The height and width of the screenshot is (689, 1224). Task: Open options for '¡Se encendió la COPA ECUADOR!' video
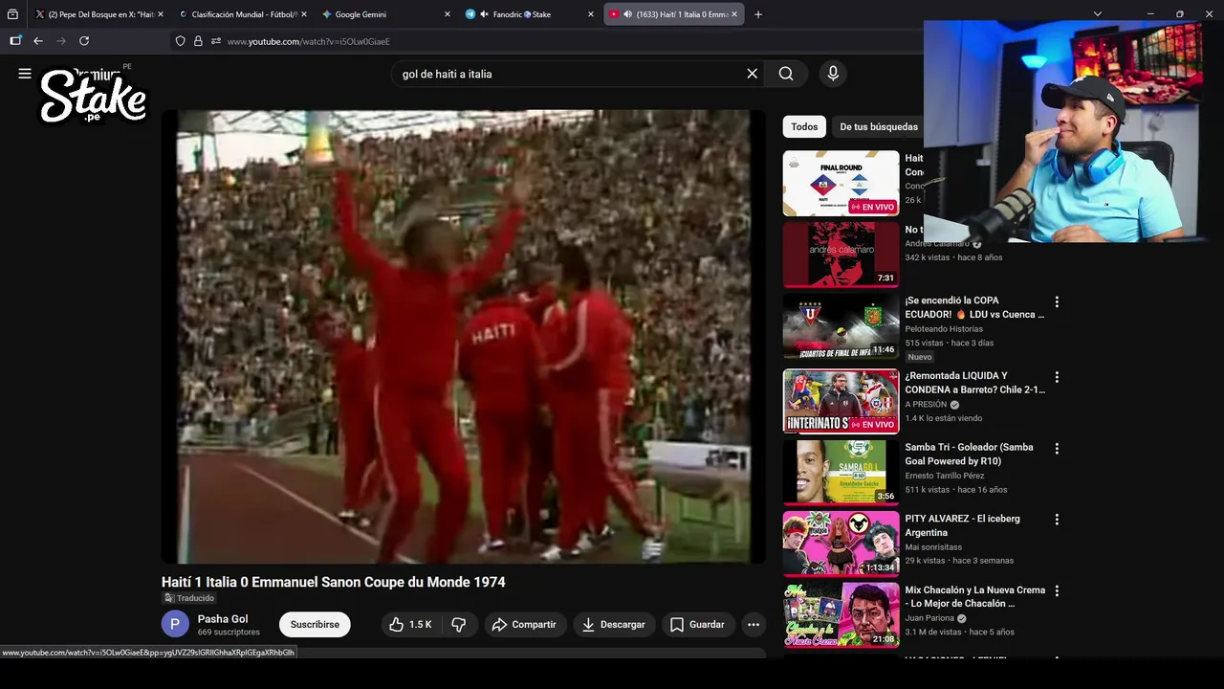click(1057, 302)
